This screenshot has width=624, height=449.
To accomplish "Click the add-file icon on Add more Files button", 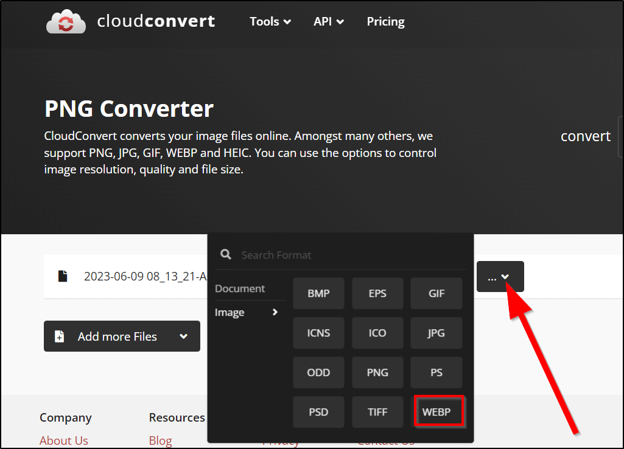I will [x=59, y=336].
